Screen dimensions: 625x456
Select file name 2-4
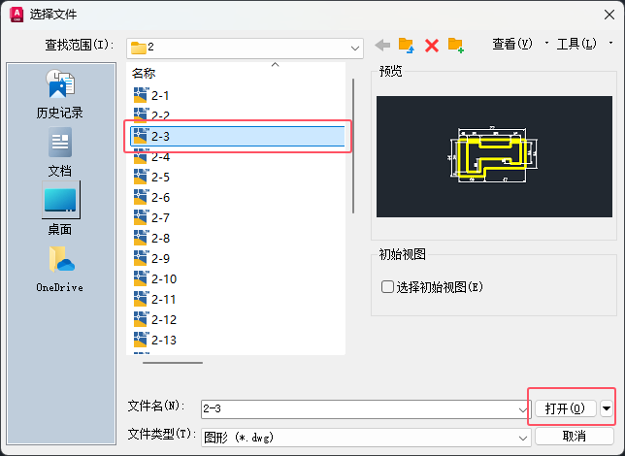point(160,156)
